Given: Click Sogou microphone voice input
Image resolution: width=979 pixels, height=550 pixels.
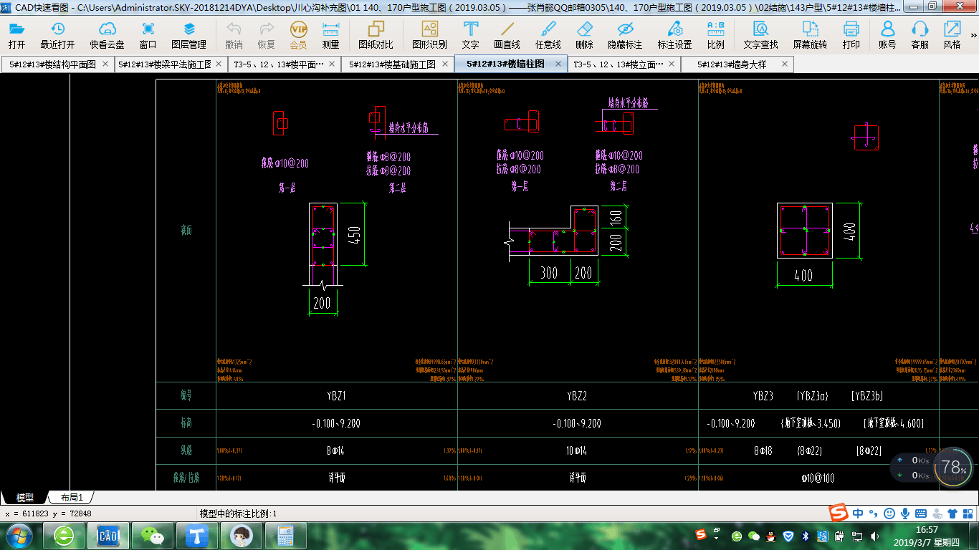Looking at the screenshot, I should click(905, 513).
